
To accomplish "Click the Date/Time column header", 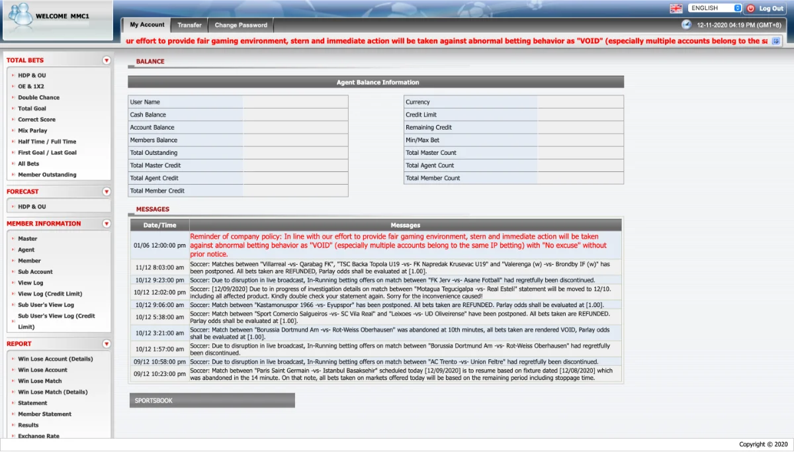I will pos(159,225).
